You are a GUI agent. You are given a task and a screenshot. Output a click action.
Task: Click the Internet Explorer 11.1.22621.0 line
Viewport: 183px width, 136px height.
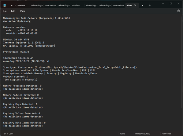[24, 43]
